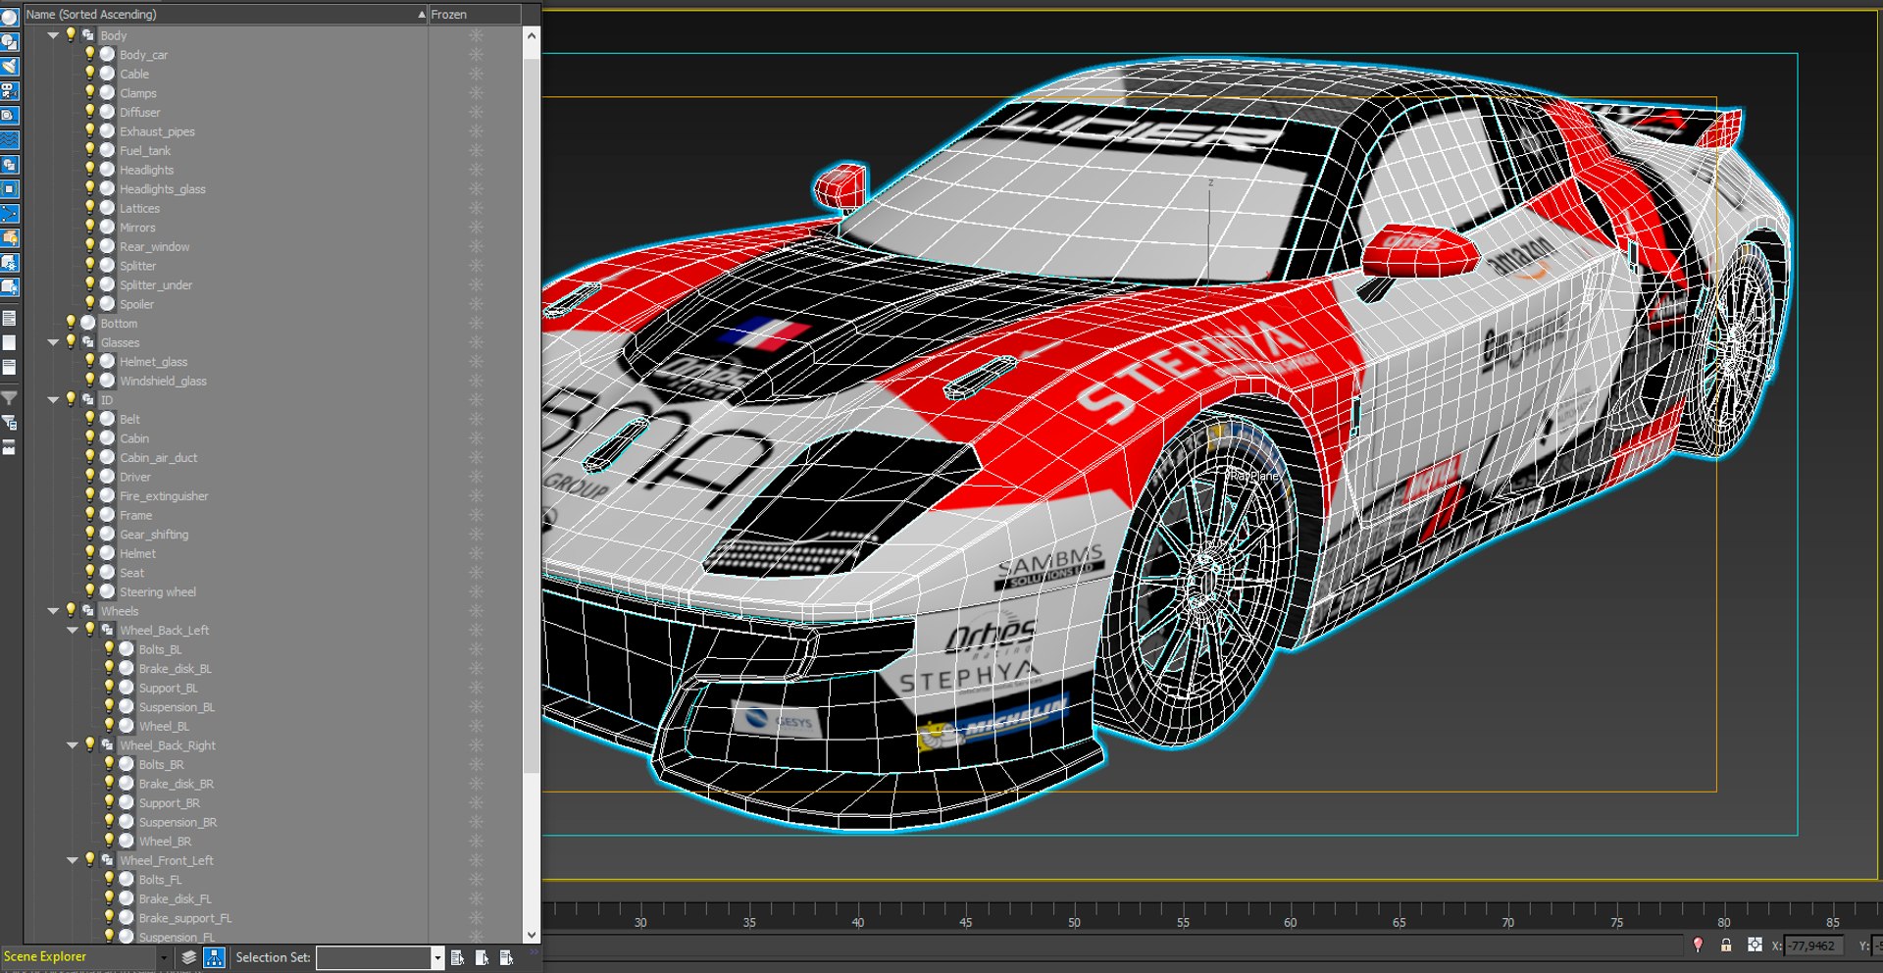Select Fire_extinguisher object
The width and height of the screenshot is (1883, 973).
164,496
